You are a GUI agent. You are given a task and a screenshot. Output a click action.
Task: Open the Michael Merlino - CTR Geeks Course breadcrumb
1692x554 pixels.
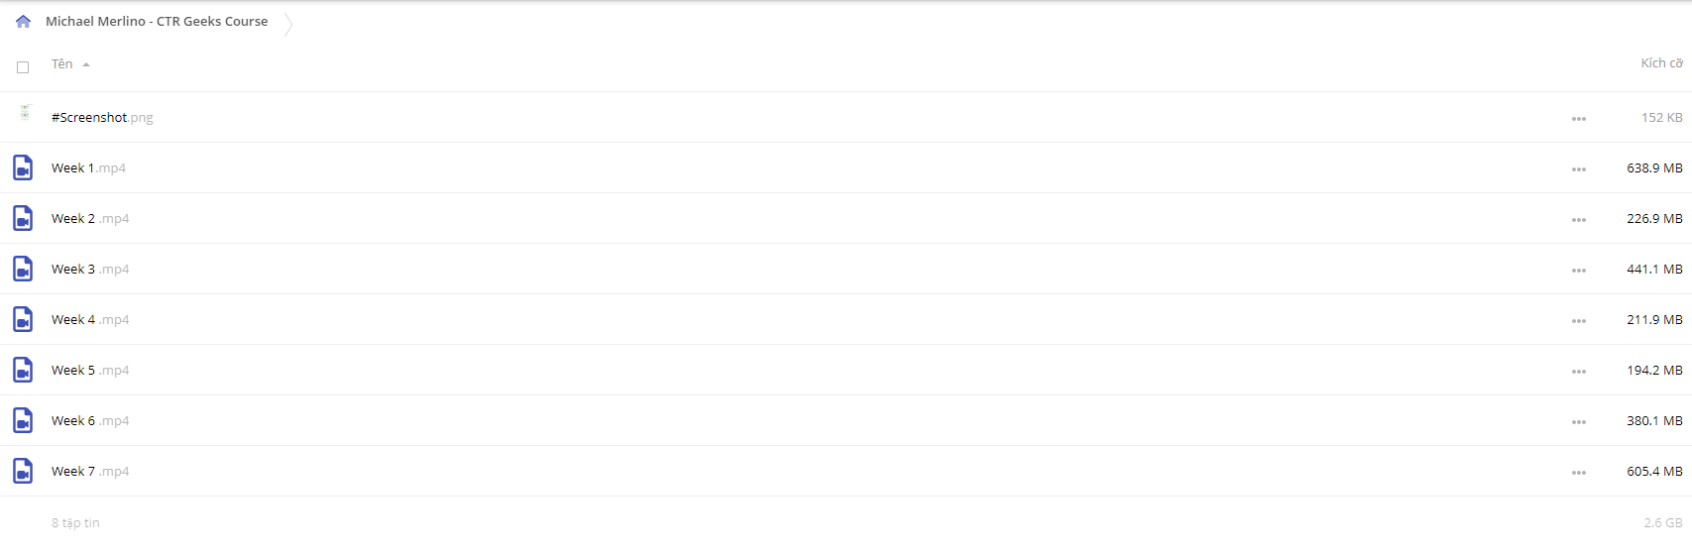157,21
